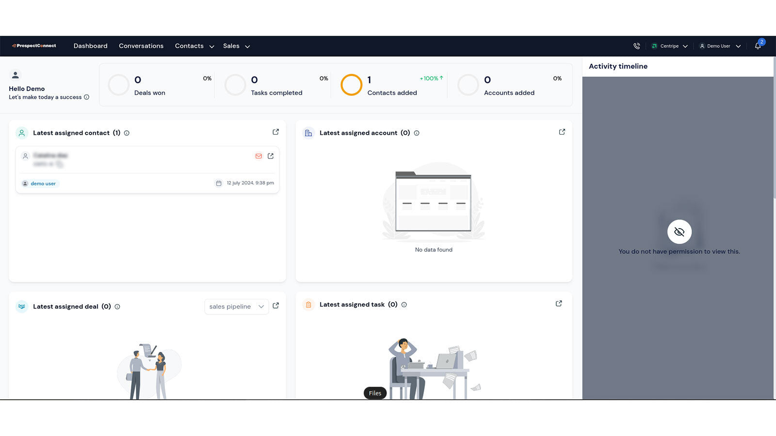776x436 pixels.
Task: Click the Latest assigned deal handshake icon
Action: point(22,306)
